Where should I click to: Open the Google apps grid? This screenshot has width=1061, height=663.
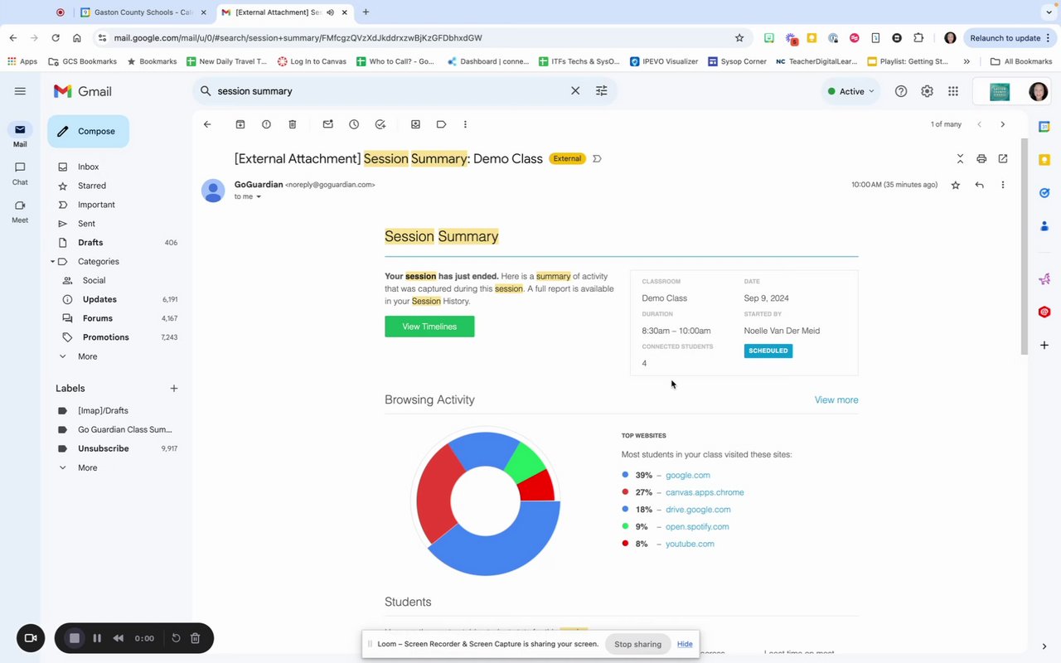953,91
